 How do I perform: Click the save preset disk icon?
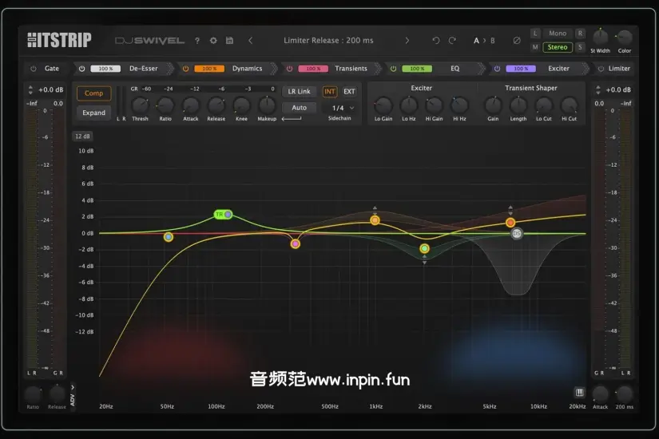[x=229, y=41]
